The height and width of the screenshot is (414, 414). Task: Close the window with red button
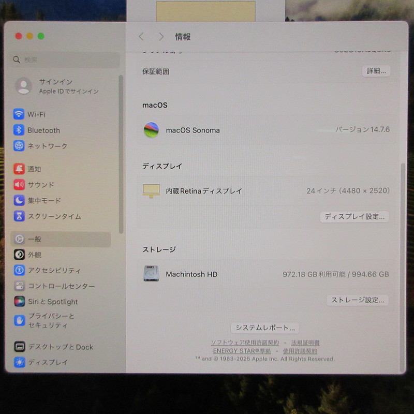pos(19,36)
